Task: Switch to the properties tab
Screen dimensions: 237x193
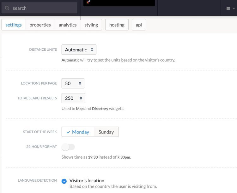Action: click(x=40, y=25)
